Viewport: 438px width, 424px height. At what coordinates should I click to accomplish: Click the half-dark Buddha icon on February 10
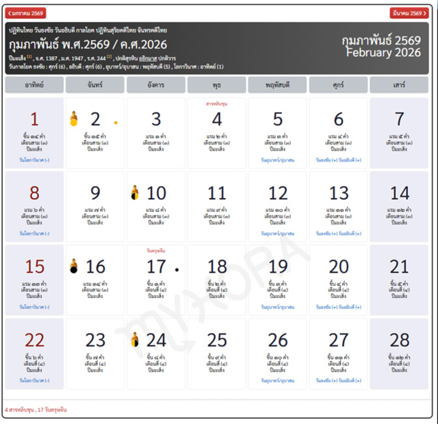pyautogui.click(x=135, y=193)
